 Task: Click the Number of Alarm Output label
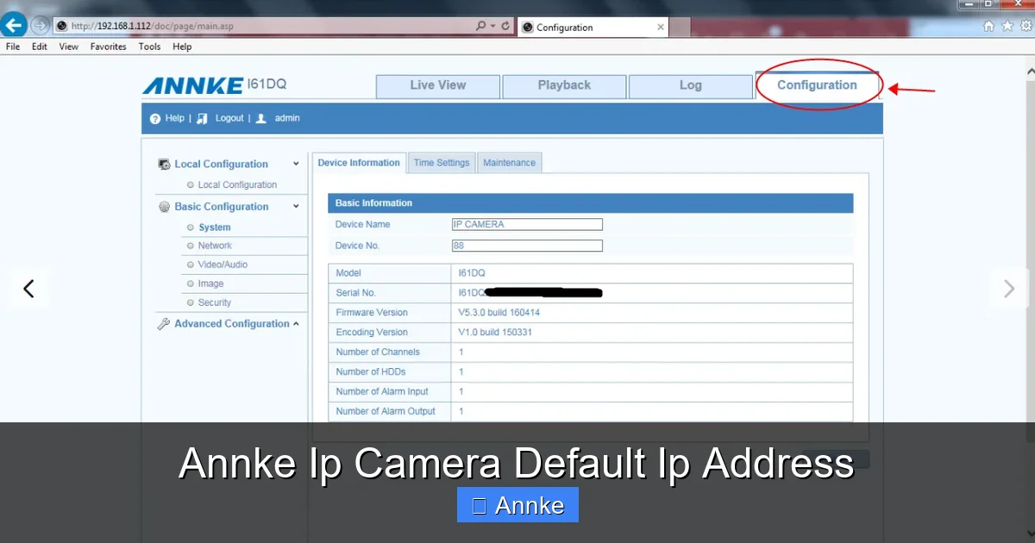pyautogui.click(x=386, y=411)
